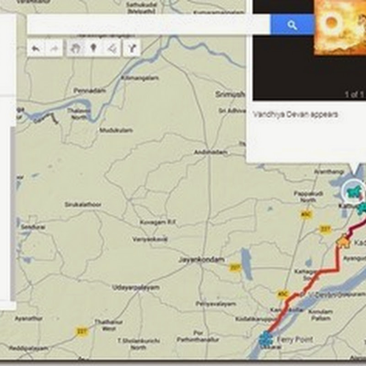Click the Ferry Point label text
The width and height of the screenshot is (366, 366).
[x=295, y=339]
